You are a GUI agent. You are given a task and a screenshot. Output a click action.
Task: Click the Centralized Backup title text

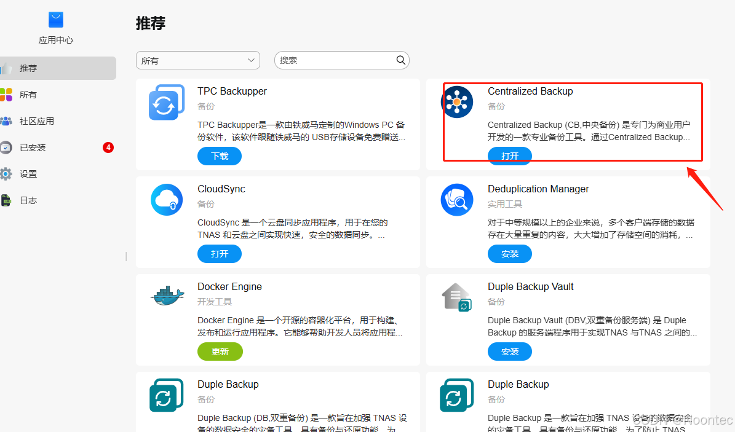[530, 92]
